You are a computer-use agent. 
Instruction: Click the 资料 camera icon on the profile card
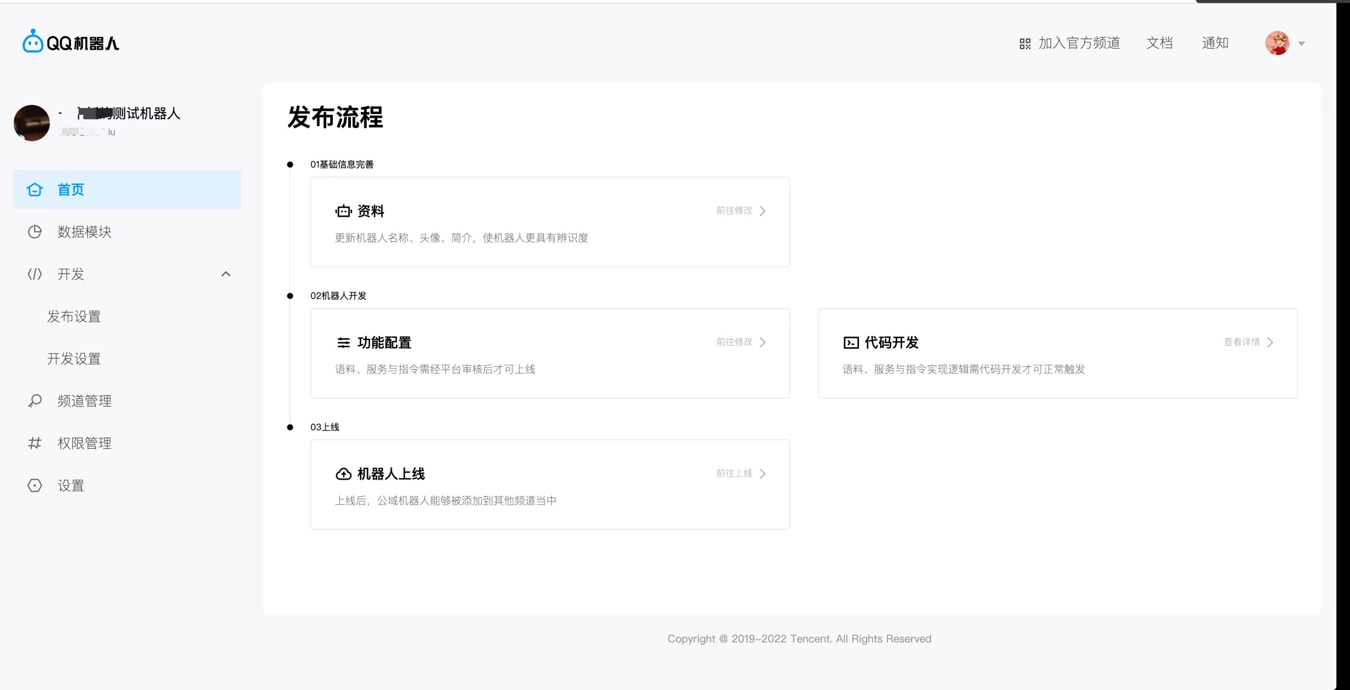(343, 211)
